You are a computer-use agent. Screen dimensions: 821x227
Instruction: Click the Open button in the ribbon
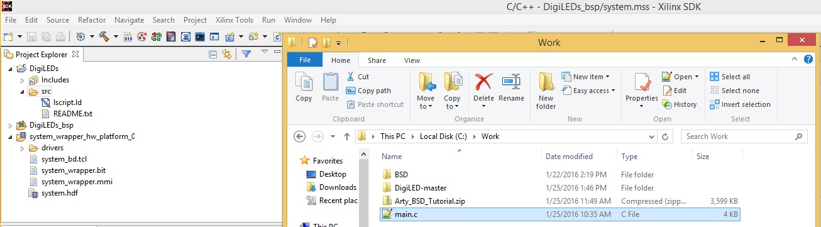pos(680,77)
